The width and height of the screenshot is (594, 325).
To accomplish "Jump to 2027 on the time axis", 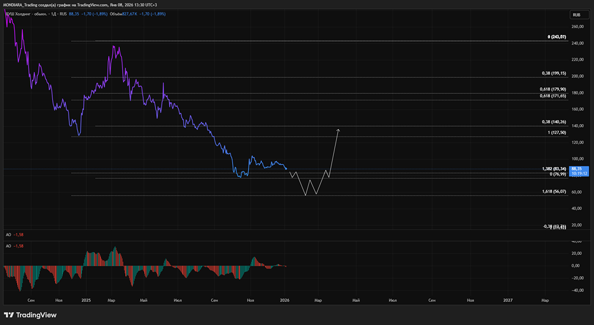I will click(x=508, y=300).
